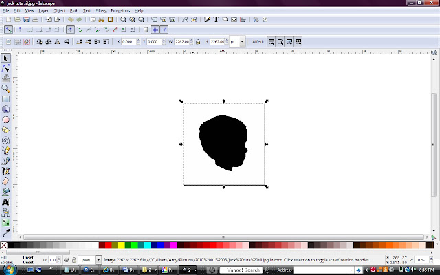This screenshot has width=440, height=275.
Task: Open the Path menu
Action: tap(74, 11)
